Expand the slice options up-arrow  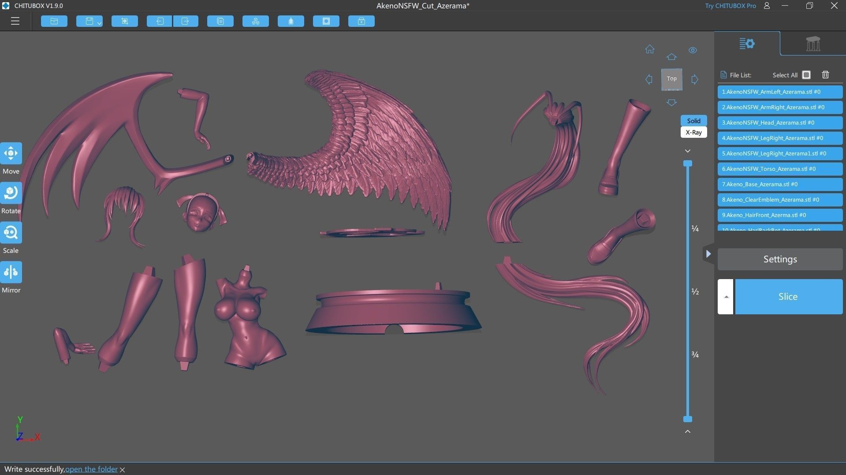[x=726, y=297]
